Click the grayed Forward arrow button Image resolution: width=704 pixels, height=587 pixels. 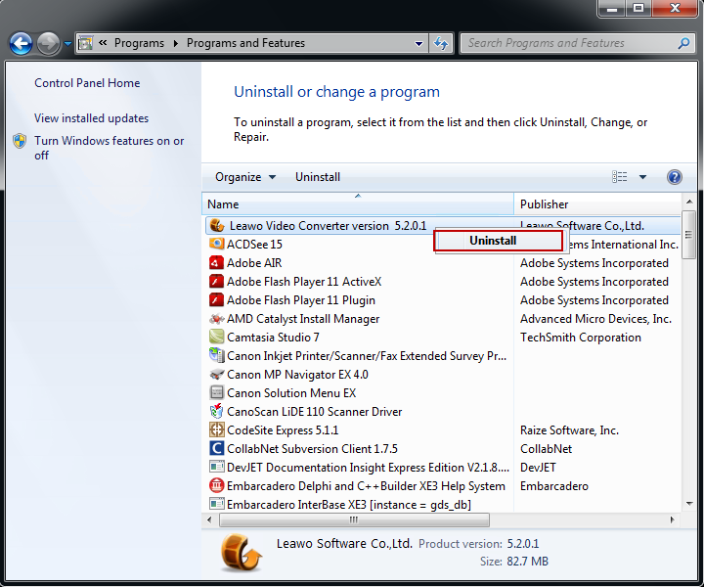(x=49, y=44)
